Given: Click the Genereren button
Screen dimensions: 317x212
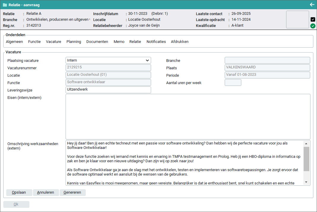Looking at the screenshot, I should click(72, 192).
